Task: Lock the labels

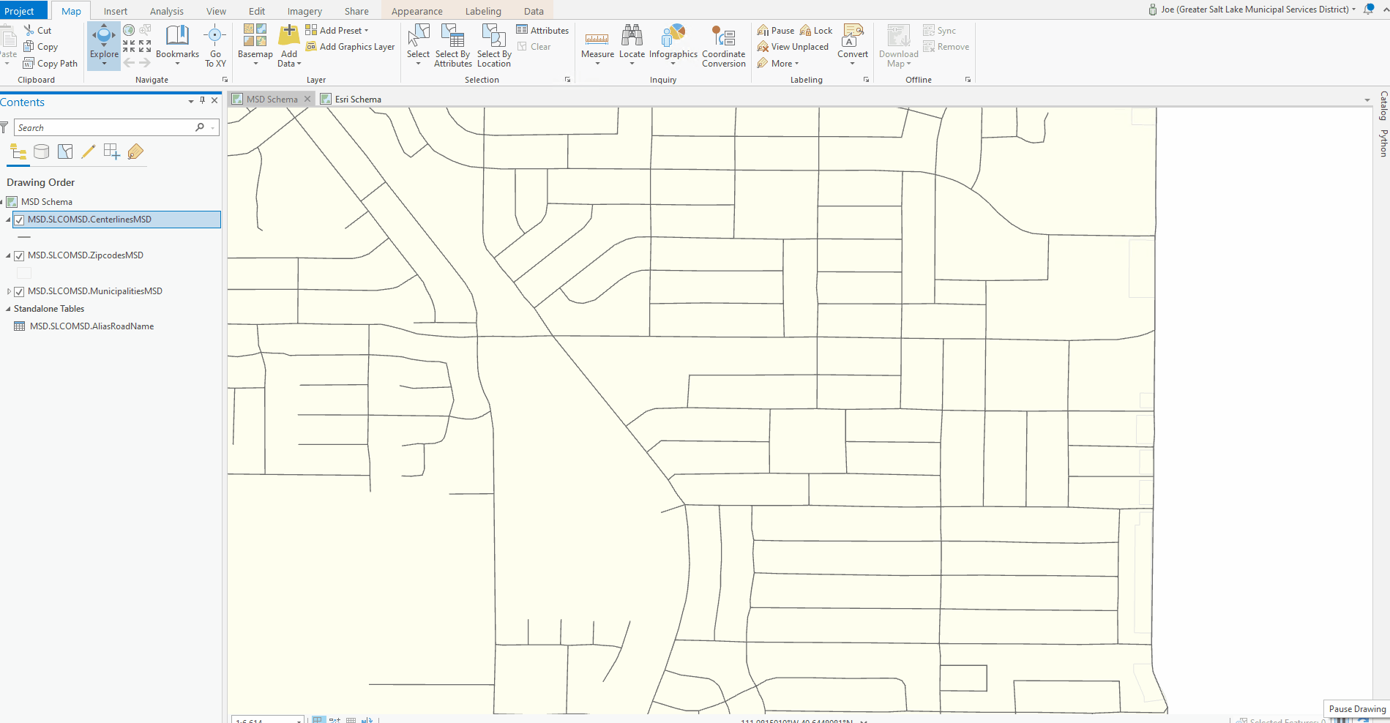Action: [x=816, y=30]
